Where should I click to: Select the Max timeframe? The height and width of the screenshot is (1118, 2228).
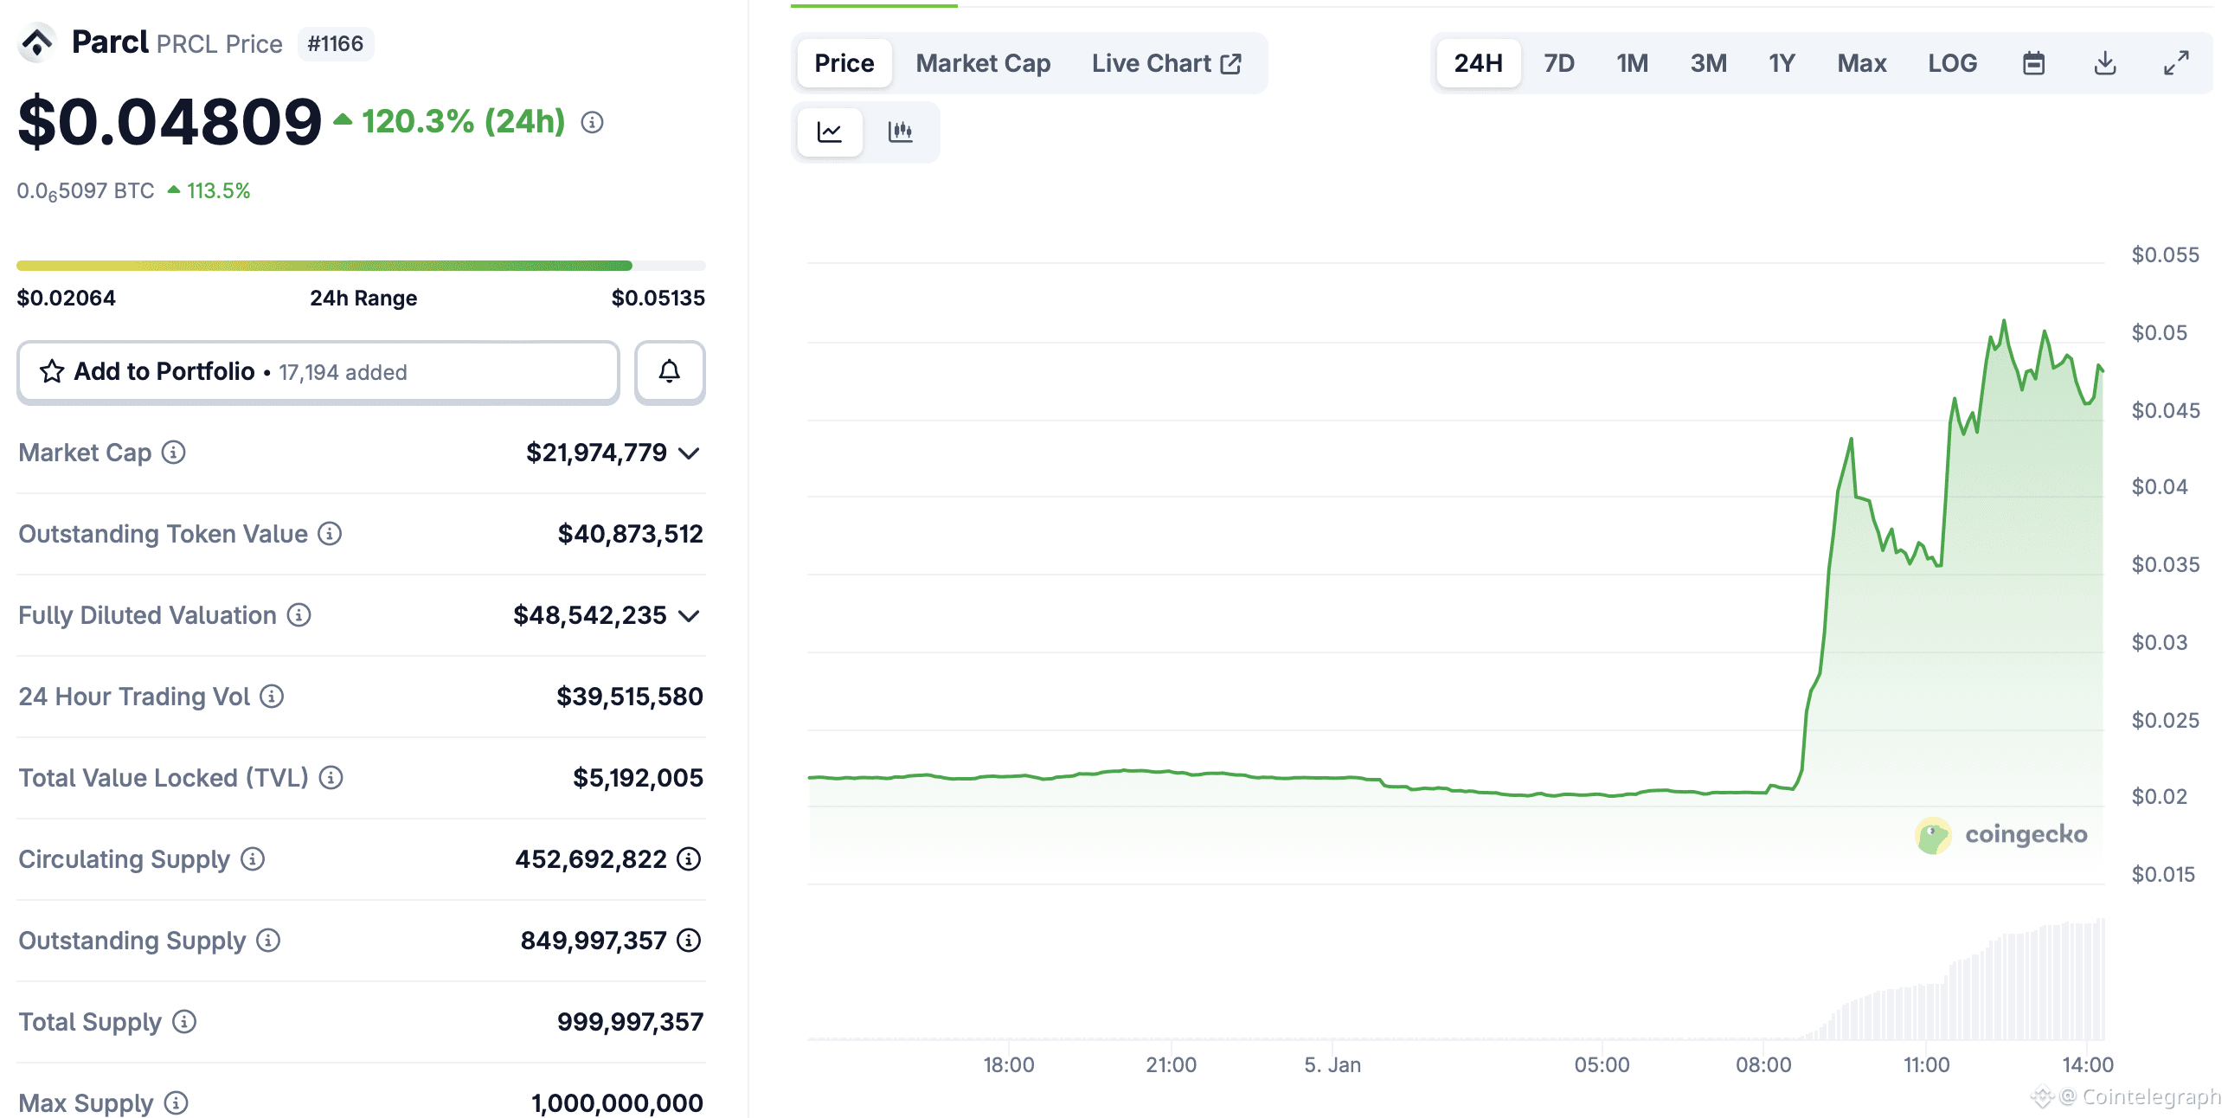click(1861, 62)
